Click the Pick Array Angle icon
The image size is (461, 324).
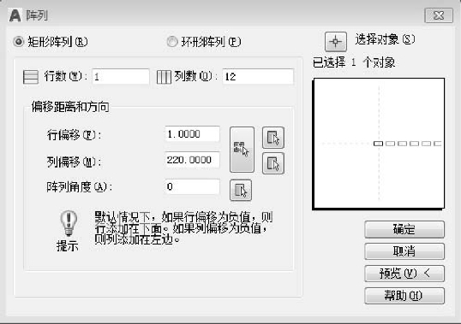(241, 190)
